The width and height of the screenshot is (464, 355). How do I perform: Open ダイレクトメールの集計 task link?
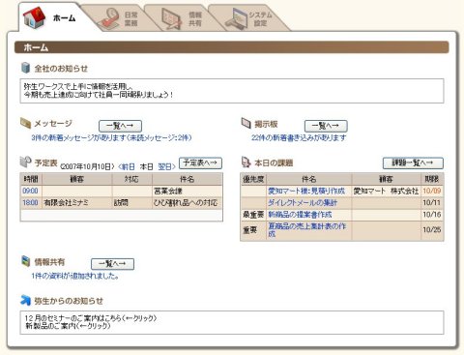point(303,203)
